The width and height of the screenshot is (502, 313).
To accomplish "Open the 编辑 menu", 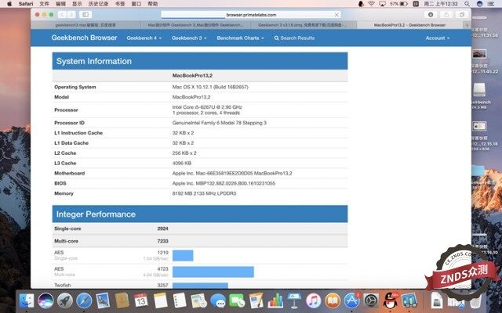I will coord(60,4).
